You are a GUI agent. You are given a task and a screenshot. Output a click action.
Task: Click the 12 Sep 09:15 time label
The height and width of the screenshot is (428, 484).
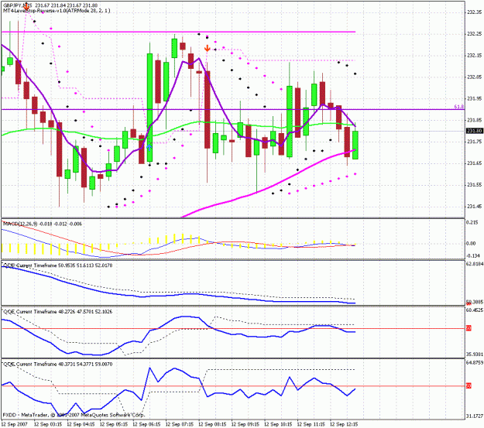click(245, 424)
